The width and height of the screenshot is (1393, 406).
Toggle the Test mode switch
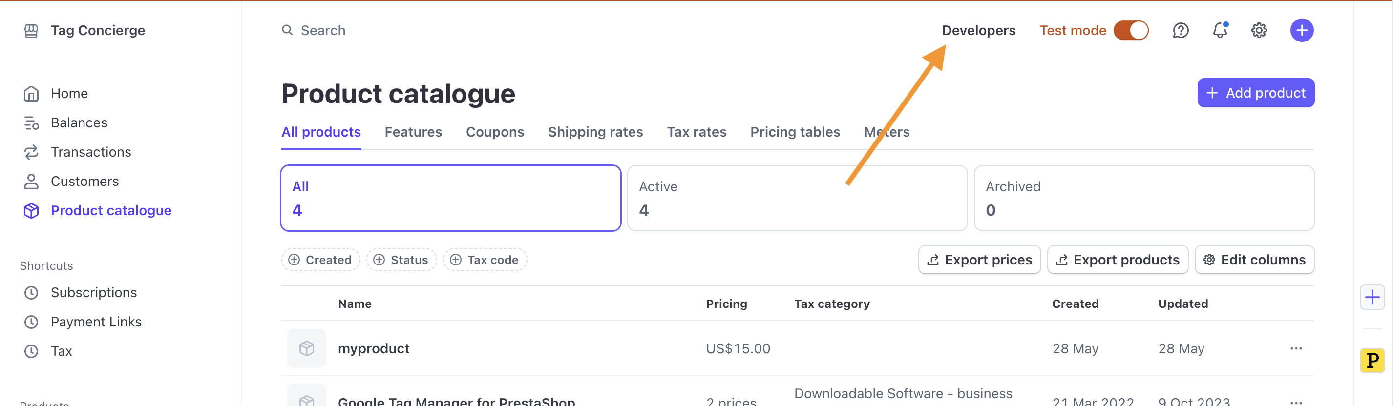pos(1130,30)
